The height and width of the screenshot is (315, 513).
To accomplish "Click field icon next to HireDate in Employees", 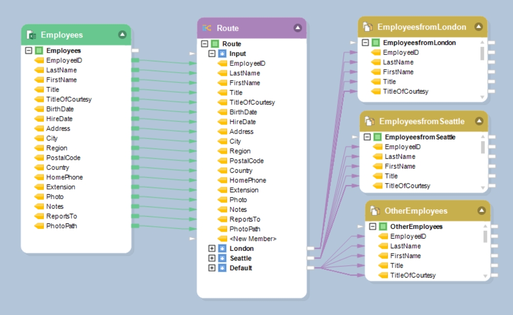I will tap(39, 119).
